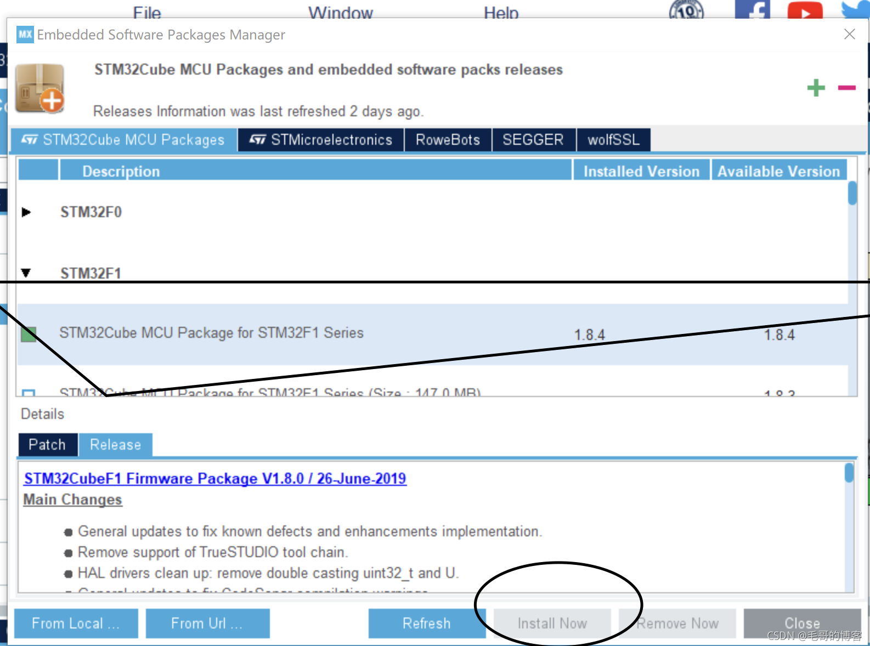This screenshot has height=646, width=870.
Task: Select the Release details tab
Action: tap(115, 445)
